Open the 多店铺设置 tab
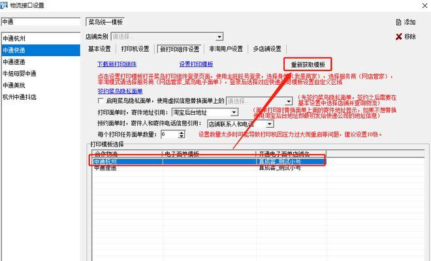 (267, 49)
